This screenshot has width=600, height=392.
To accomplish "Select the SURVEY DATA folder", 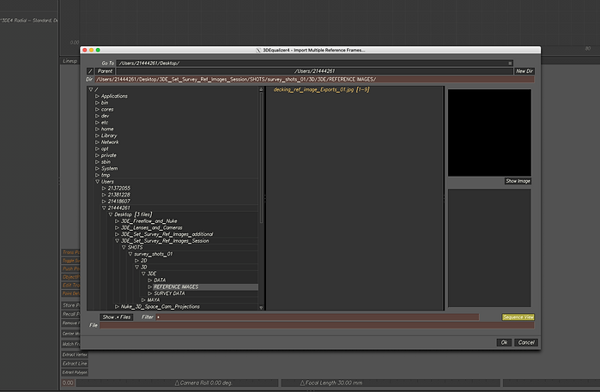I will [169, 293].
